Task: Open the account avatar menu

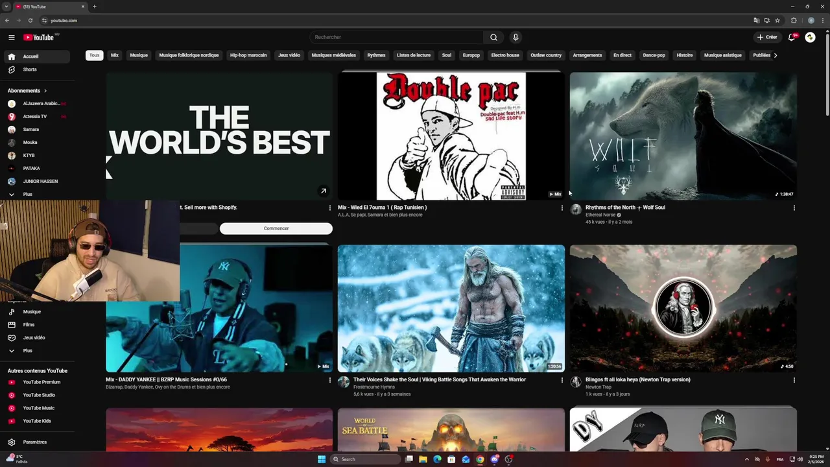Action: (810, 37)
